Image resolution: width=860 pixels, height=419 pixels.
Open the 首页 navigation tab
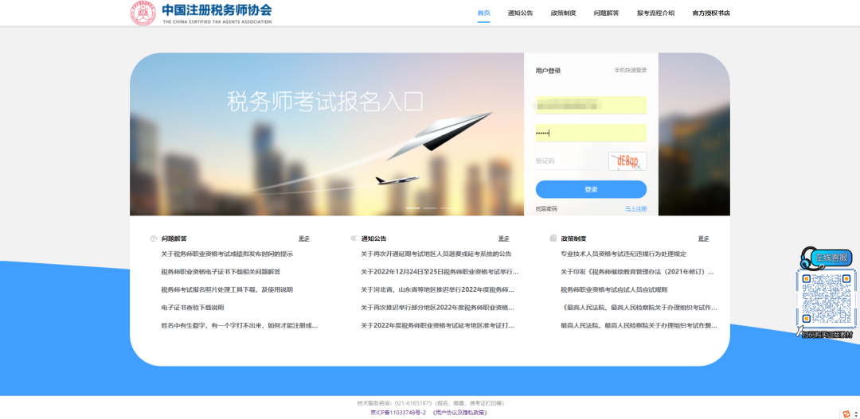click(x=484, y=14)
